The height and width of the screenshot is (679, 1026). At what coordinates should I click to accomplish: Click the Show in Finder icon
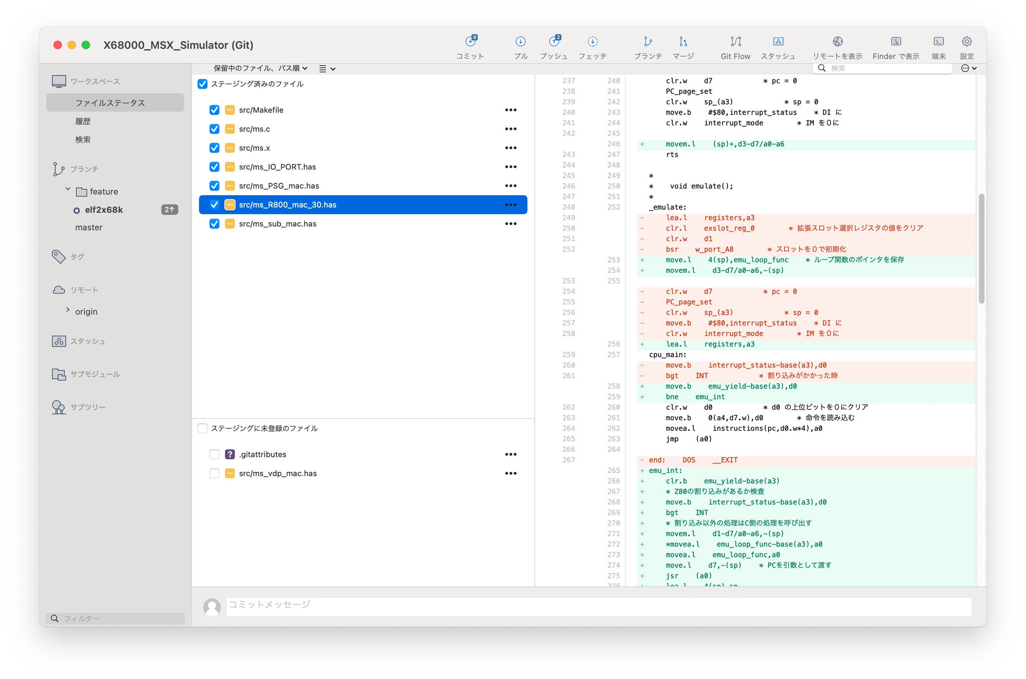[896, 42]
